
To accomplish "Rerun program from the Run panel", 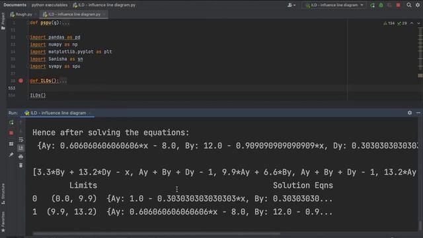I will pyautogui.click(x=11, y=123).
